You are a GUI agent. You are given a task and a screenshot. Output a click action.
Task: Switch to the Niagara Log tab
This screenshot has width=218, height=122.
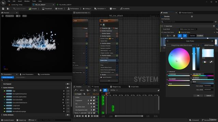(115, 87)
